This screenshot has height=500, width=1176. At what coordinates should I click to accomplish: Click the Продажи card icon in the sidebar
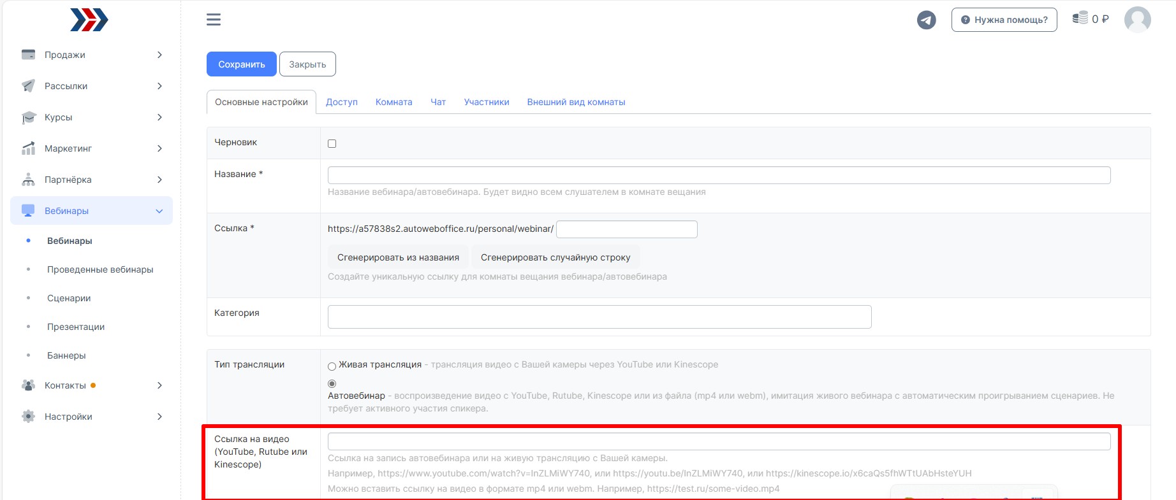click(29, 55)
